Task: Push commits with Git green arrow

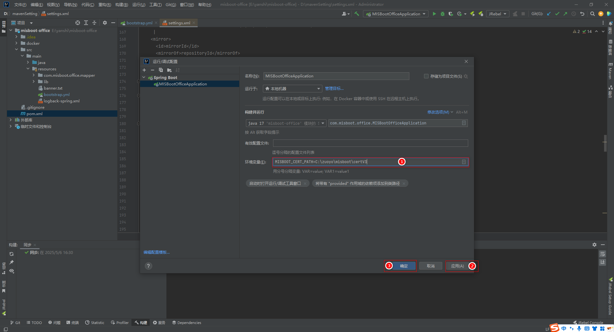Action: pyautogui.click(x=565, y=14)
